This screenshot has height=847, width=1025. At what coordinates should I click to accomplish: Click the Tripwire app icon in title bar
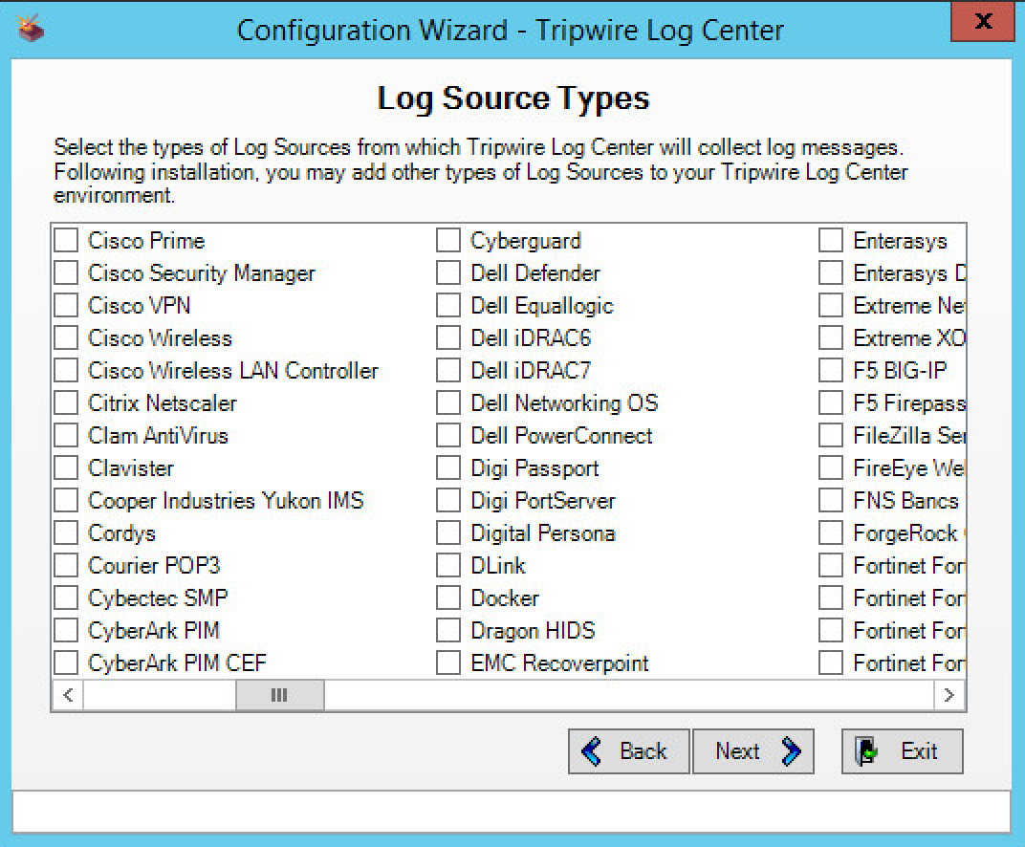pos(31,30)
